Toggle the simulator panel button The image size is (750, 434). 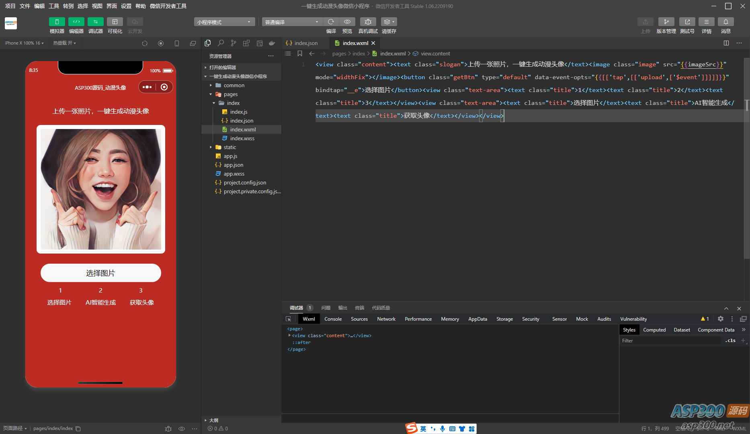57,22
